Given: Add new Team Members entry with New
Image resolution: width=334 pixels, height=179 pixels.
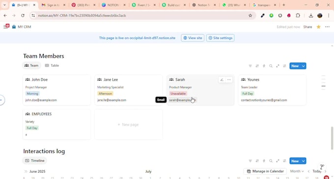Looking at the screenshot, I should (295, 66).
